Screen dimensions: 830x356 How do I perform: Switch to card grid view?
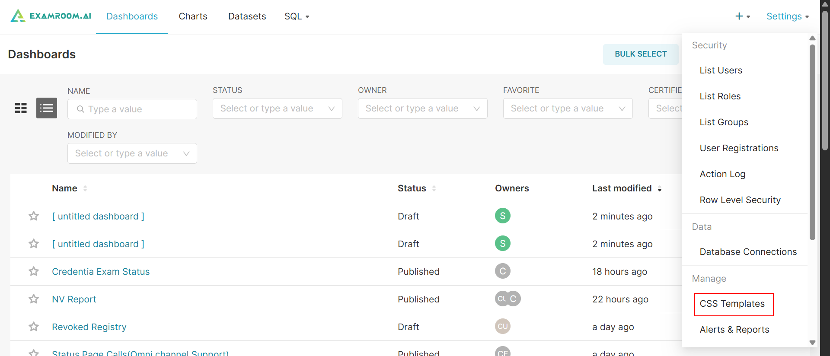tap(21, 108)
